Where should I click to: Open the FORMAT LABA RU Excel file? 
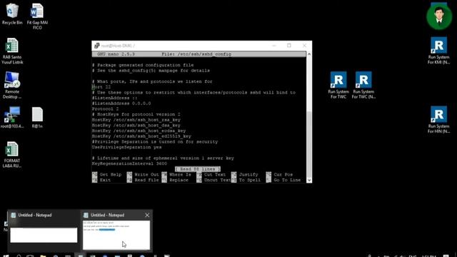tap(12, 155)
